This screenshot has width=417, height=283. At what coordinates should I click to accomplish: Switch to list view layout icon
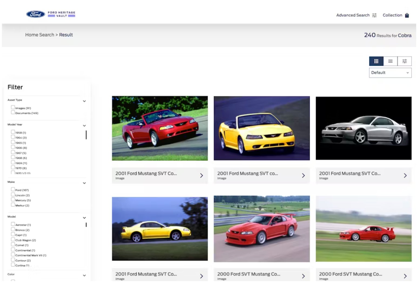pos(390,61)
